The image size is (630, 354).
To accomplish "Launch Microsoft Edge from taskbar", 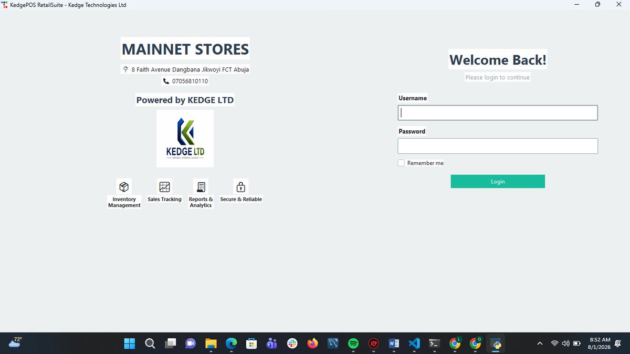I will [x=231, y=343].
